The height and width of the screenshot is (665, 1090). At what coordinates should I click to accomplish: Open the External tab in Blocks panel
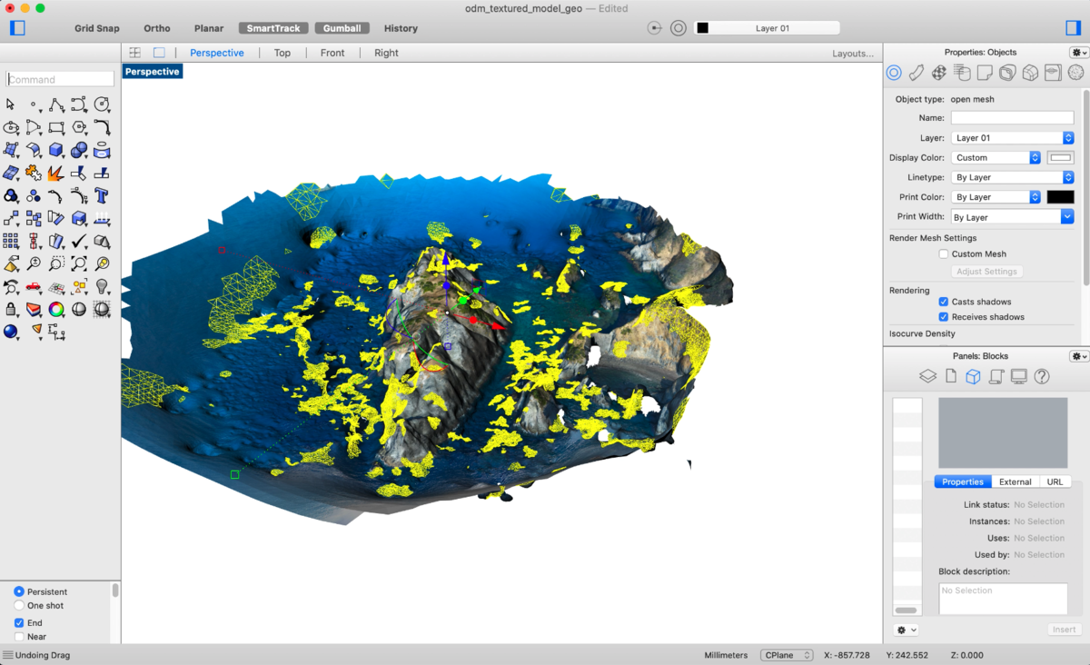coord(1016,481)
